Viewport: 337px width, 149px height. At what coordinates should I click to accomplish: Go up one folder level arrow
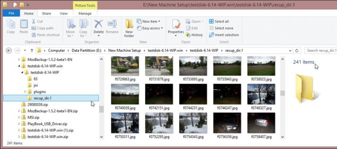pyautogui.click(x=32, y=50)
